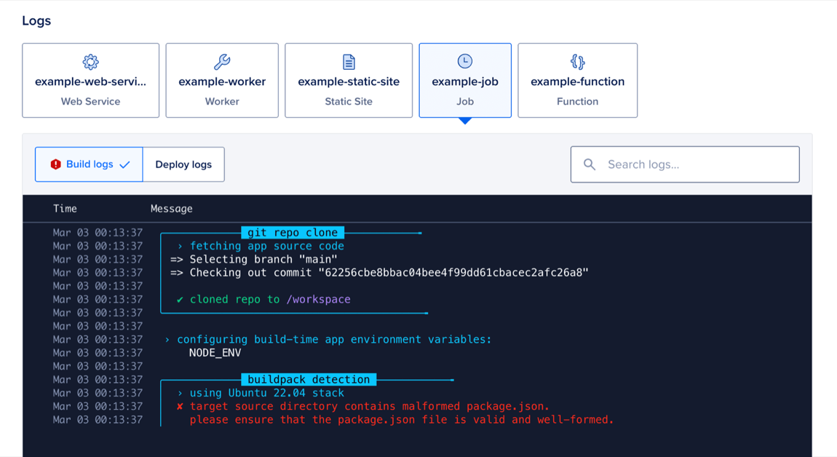Open the example-function service
This screenshot has width=837, height=457.
tap(577, 81)
